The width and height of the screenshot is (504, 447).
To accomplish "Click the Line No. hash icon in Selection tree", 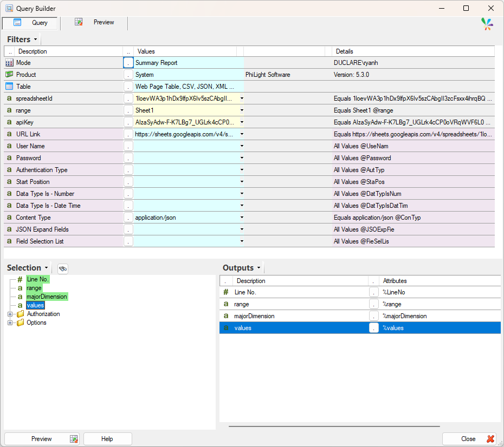I will tap(20, 279).
